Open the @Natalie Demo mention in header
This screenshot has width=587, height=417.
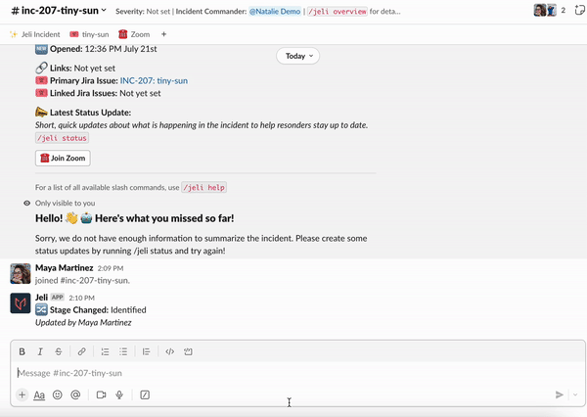pos(275,12)
